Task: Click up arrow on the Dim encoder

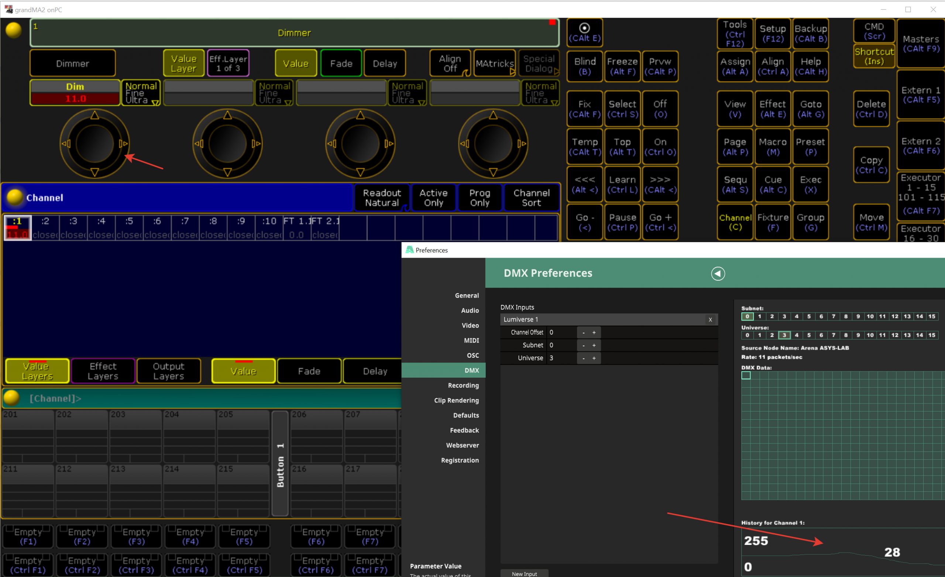Action: click(94, 115)
